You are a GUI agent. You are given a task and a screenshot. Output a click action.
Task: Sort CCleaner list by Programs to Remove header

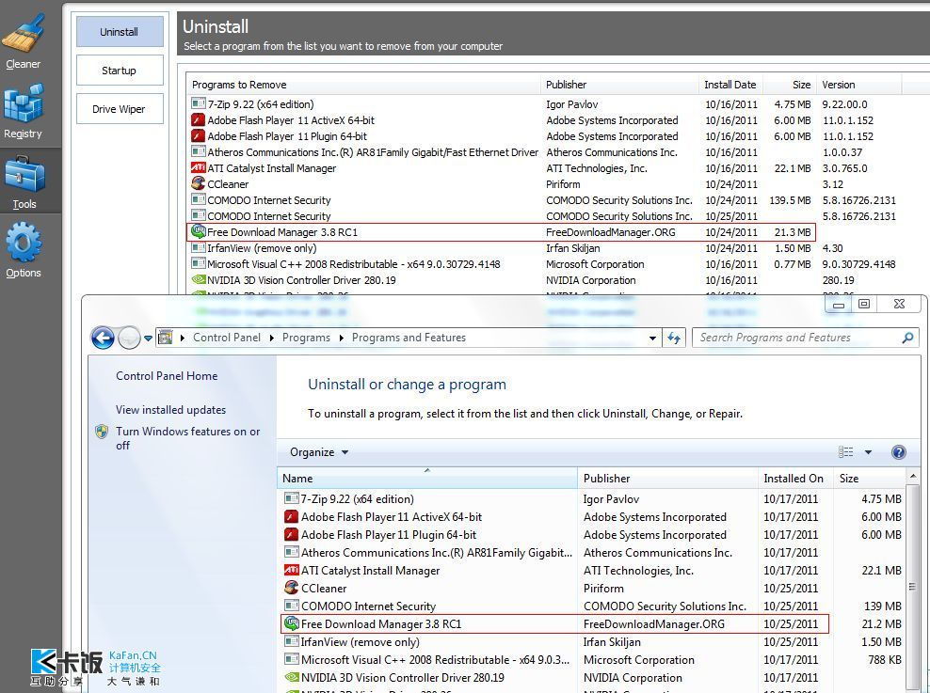(363, 85)
